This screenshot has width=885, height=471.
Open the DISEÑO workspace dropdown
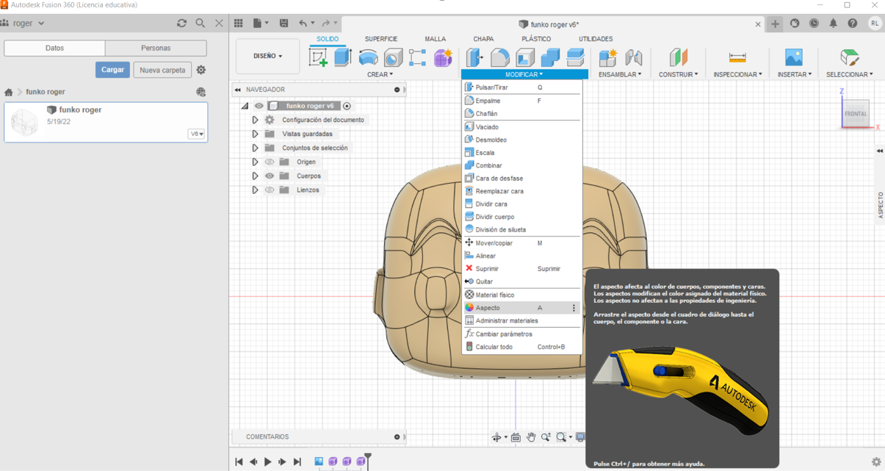(267, 56)
